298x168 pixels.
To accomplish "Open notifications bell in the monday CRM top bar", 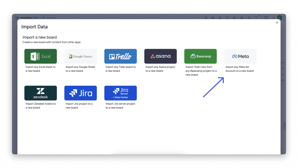I will point(206,18).
